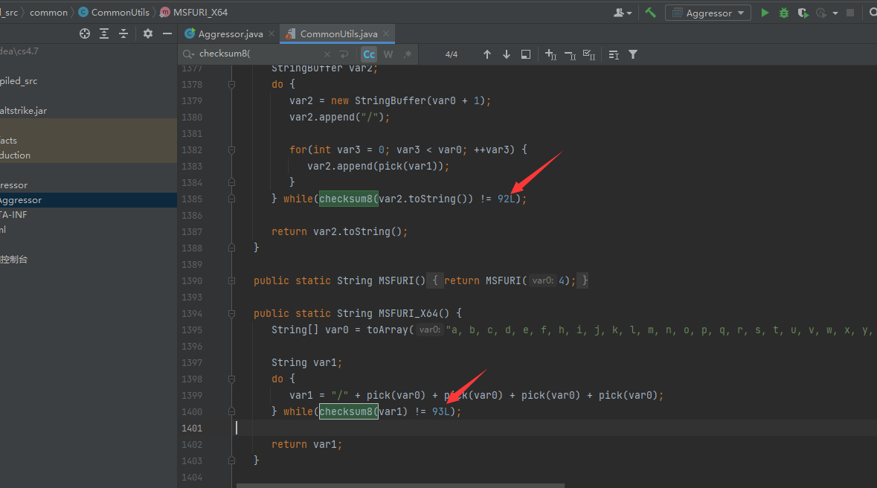Viewport: 877px width, 488px height.
Task: Open the search results filter icon
Action: [633, 54]
